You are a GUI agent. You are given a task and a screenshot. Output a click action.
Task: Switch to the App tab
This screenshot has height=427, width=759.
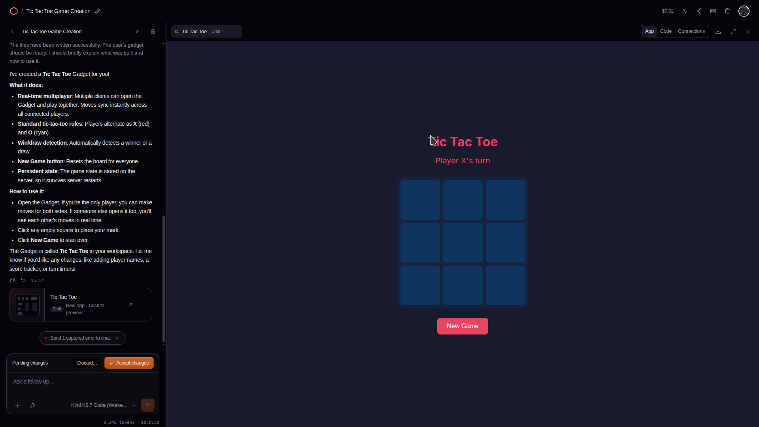point(649,31)
